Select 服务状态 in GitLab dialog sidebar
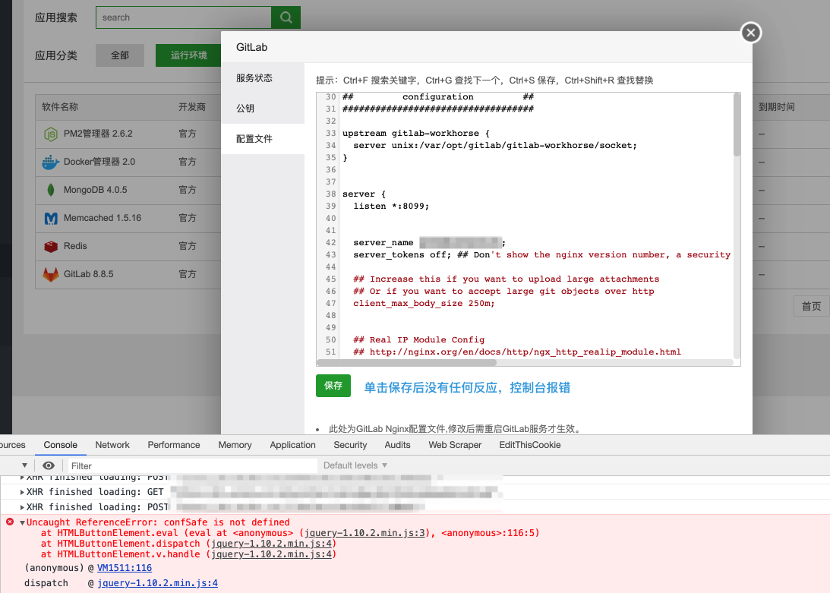The width and height of the screenshot is (830, 593). pyautogui.click(x=263, y=78)
